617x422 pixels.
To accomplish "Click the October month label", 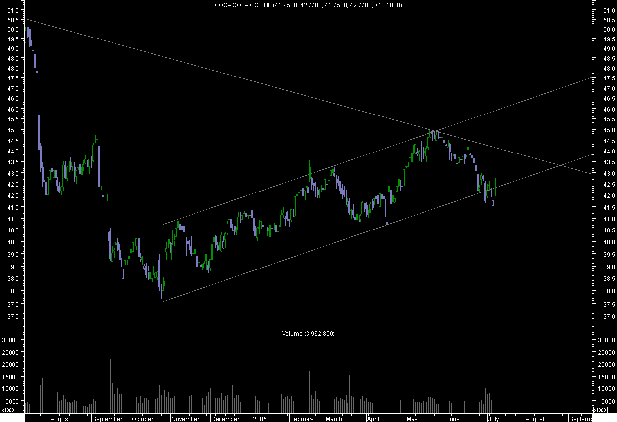I will point(143,419).
